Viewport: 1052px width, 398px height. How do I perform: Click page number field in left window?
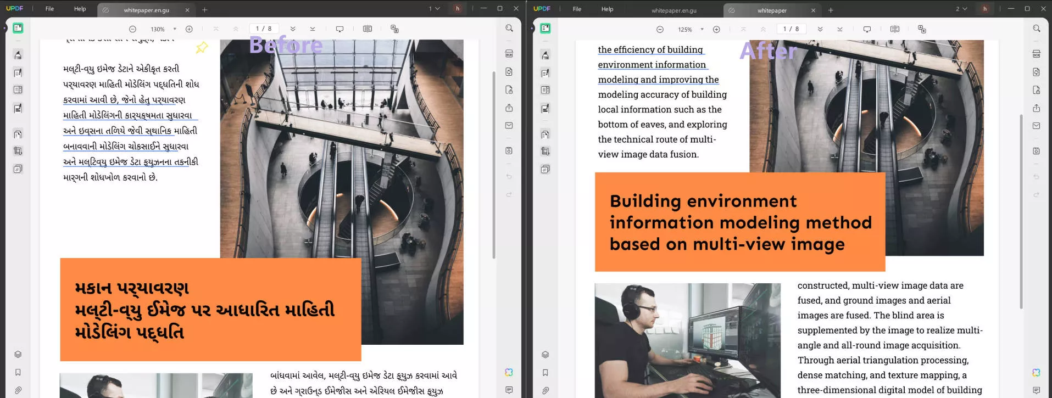tap(264, 29)
